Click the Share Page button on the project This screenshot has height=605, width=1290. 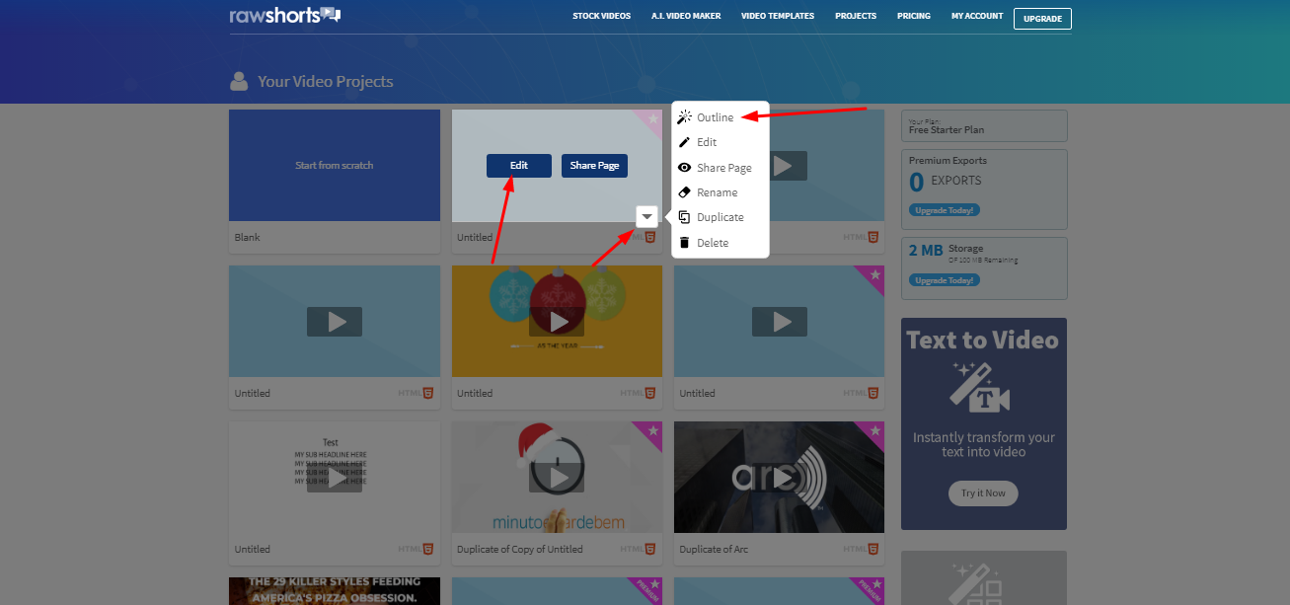coord(595,166)
